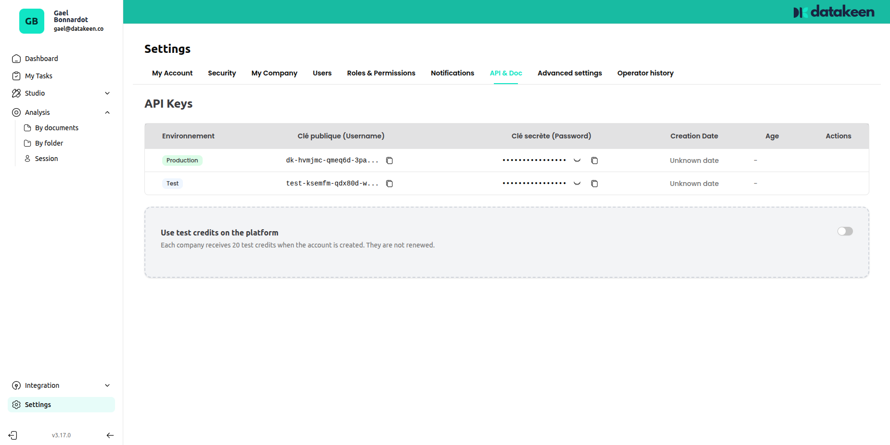Image resolution: width=890 pixels, height=445 pixels.
Task: Show the Test environment password
Action: coord(577,184)
